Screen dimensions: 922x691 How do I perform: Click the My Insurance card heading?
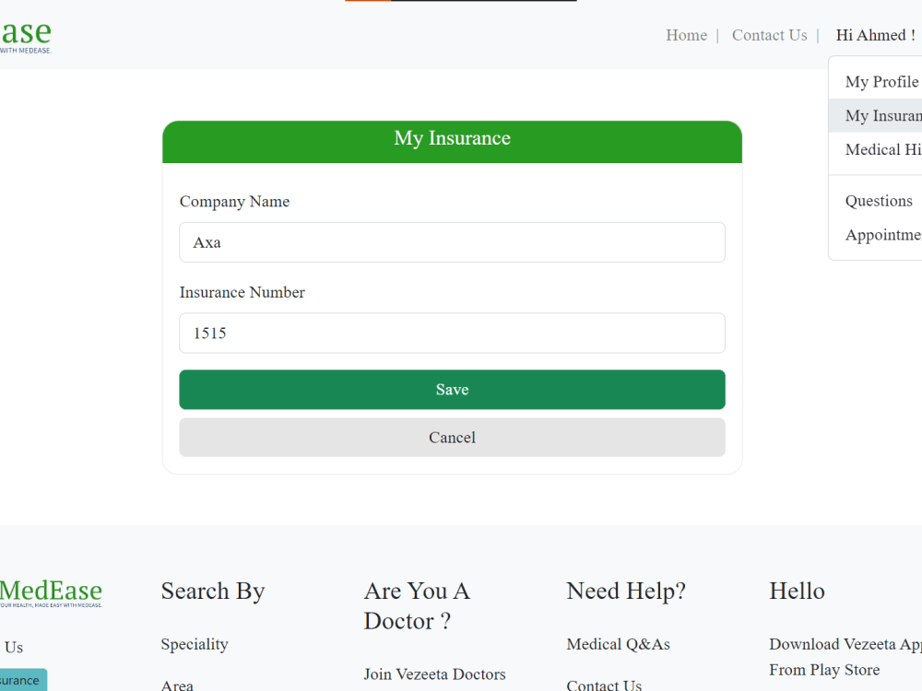tap(452, 137)
